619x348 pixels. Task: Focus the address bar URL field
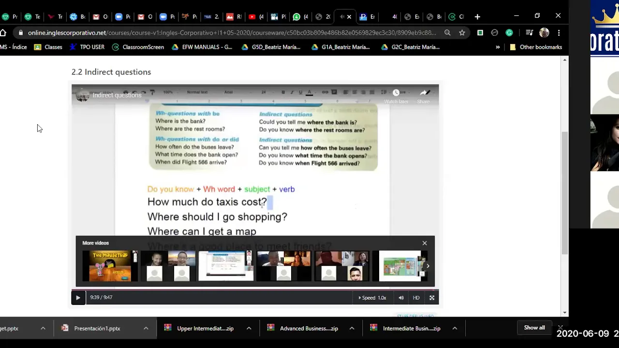point(232,33)
